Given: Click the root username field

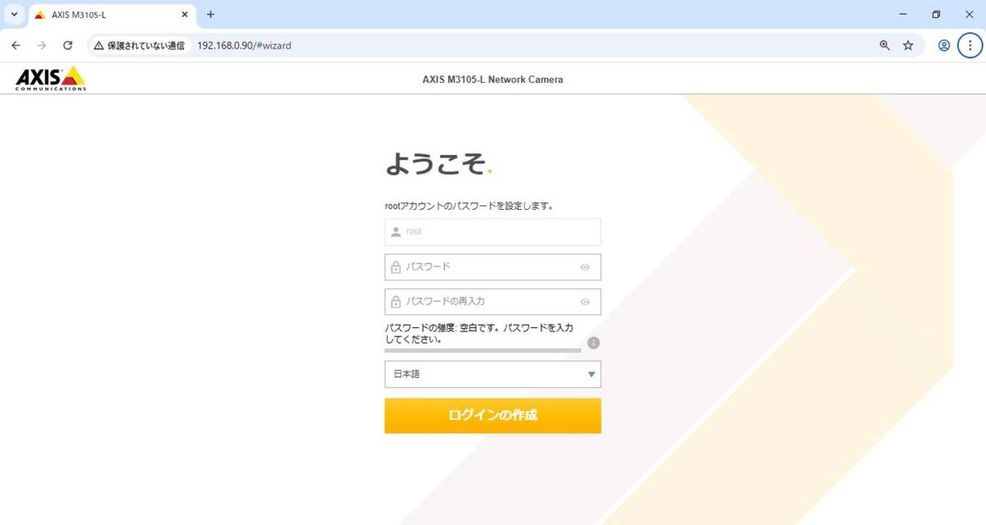Looking at the screenshot, I should 493,232.
